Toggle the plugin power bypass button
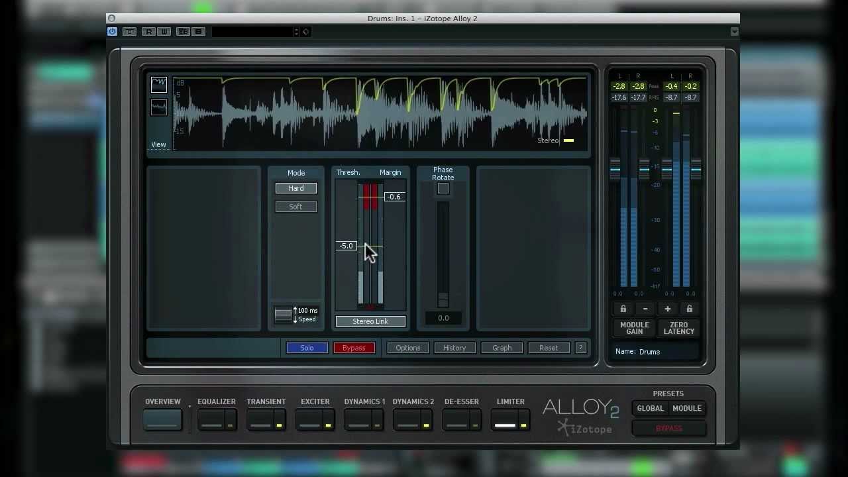848x477 pixels. 112,32
